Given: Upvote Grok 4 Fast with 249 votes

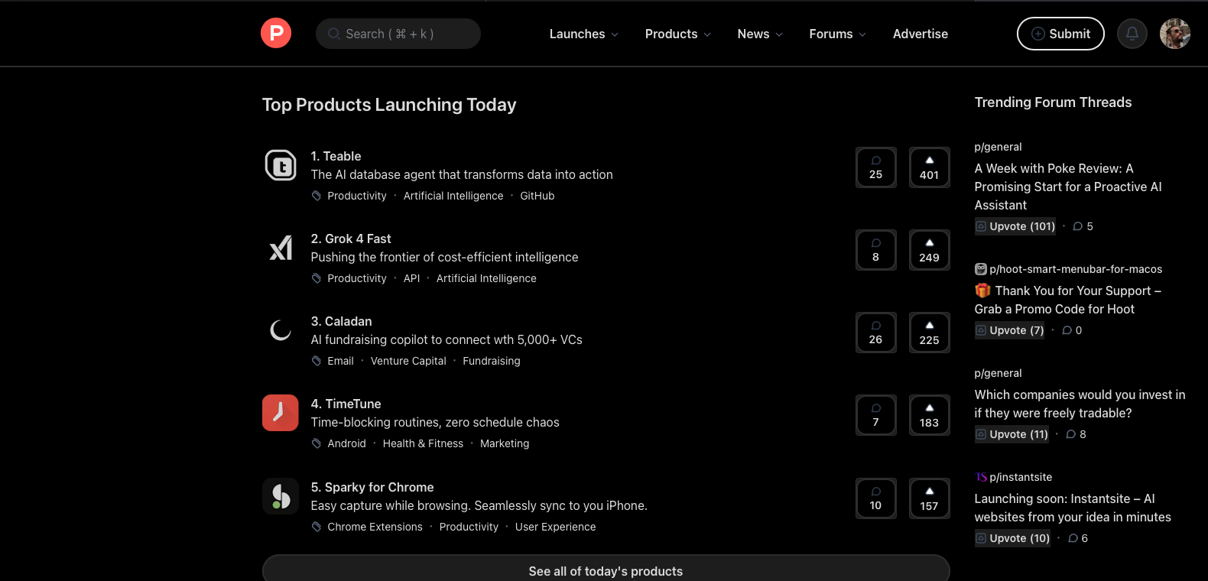Looking at the screenshot, I should [930, 250].
